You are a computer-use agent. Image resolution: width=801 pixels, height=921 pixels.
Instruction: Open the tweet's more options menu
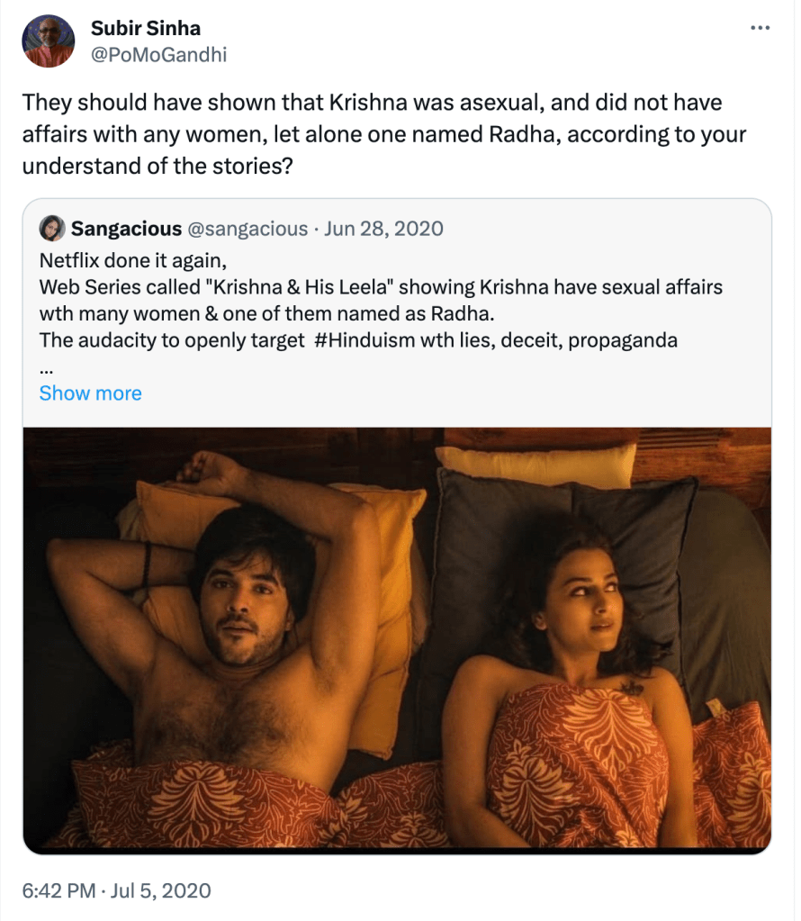tap(760, 29)
